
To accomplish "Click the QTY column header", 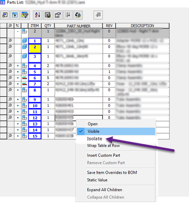I will [x=48, y=26].
